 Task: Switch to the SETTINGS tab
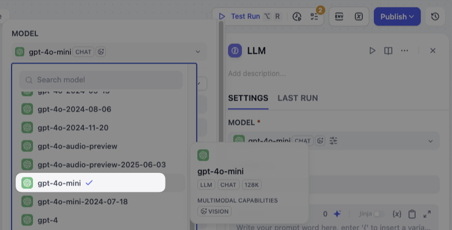pyautogui.click(x=248, y=98)
